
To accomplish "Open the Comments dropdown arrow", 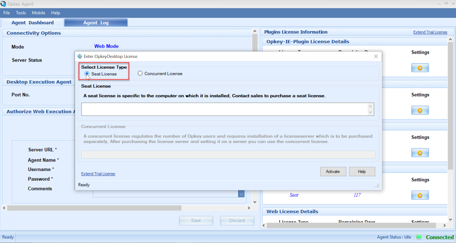I will [x=241, y=194].
